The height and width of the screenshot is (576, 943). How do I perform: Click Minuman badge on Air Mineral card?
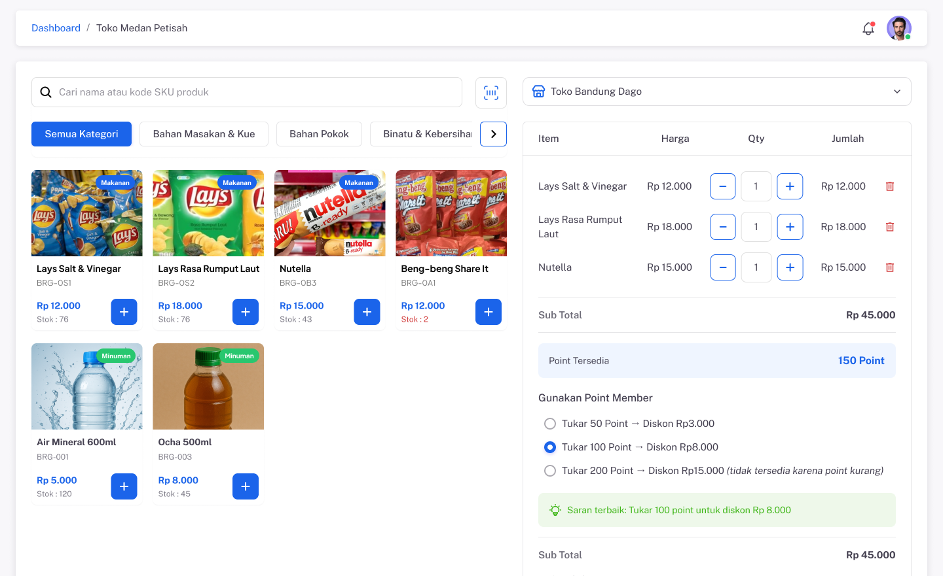tap(116, 356)
